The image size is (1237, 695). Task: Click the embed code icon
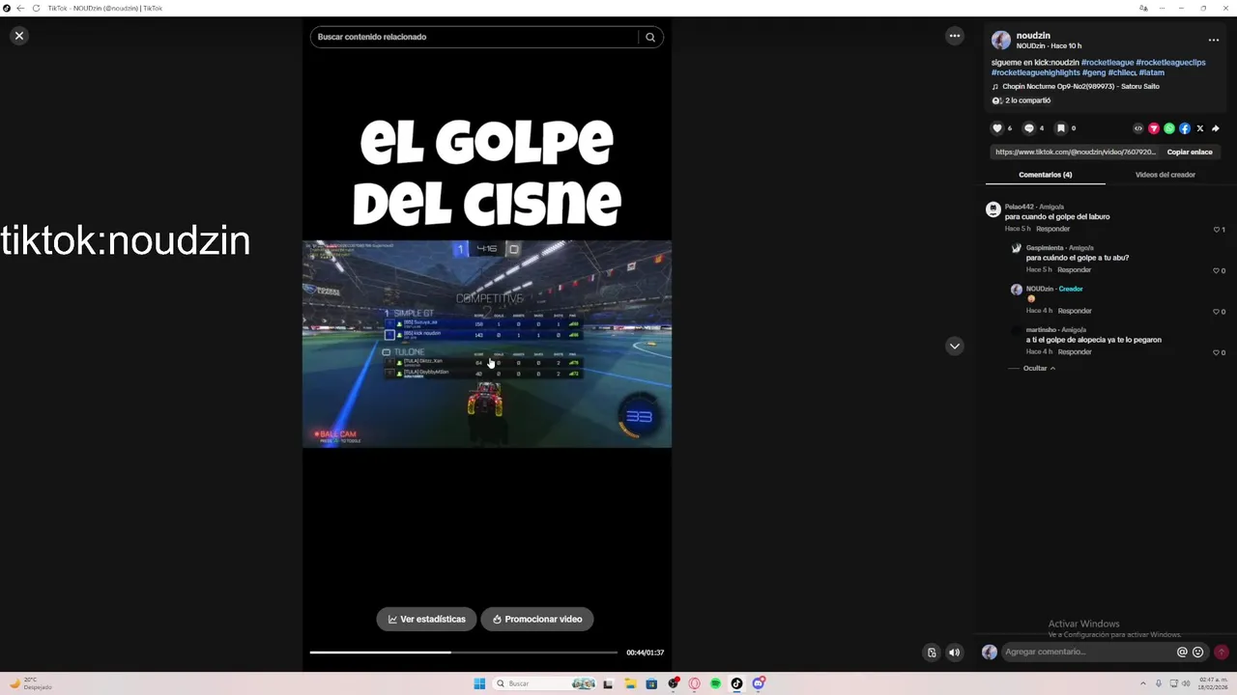(1138, 128)
